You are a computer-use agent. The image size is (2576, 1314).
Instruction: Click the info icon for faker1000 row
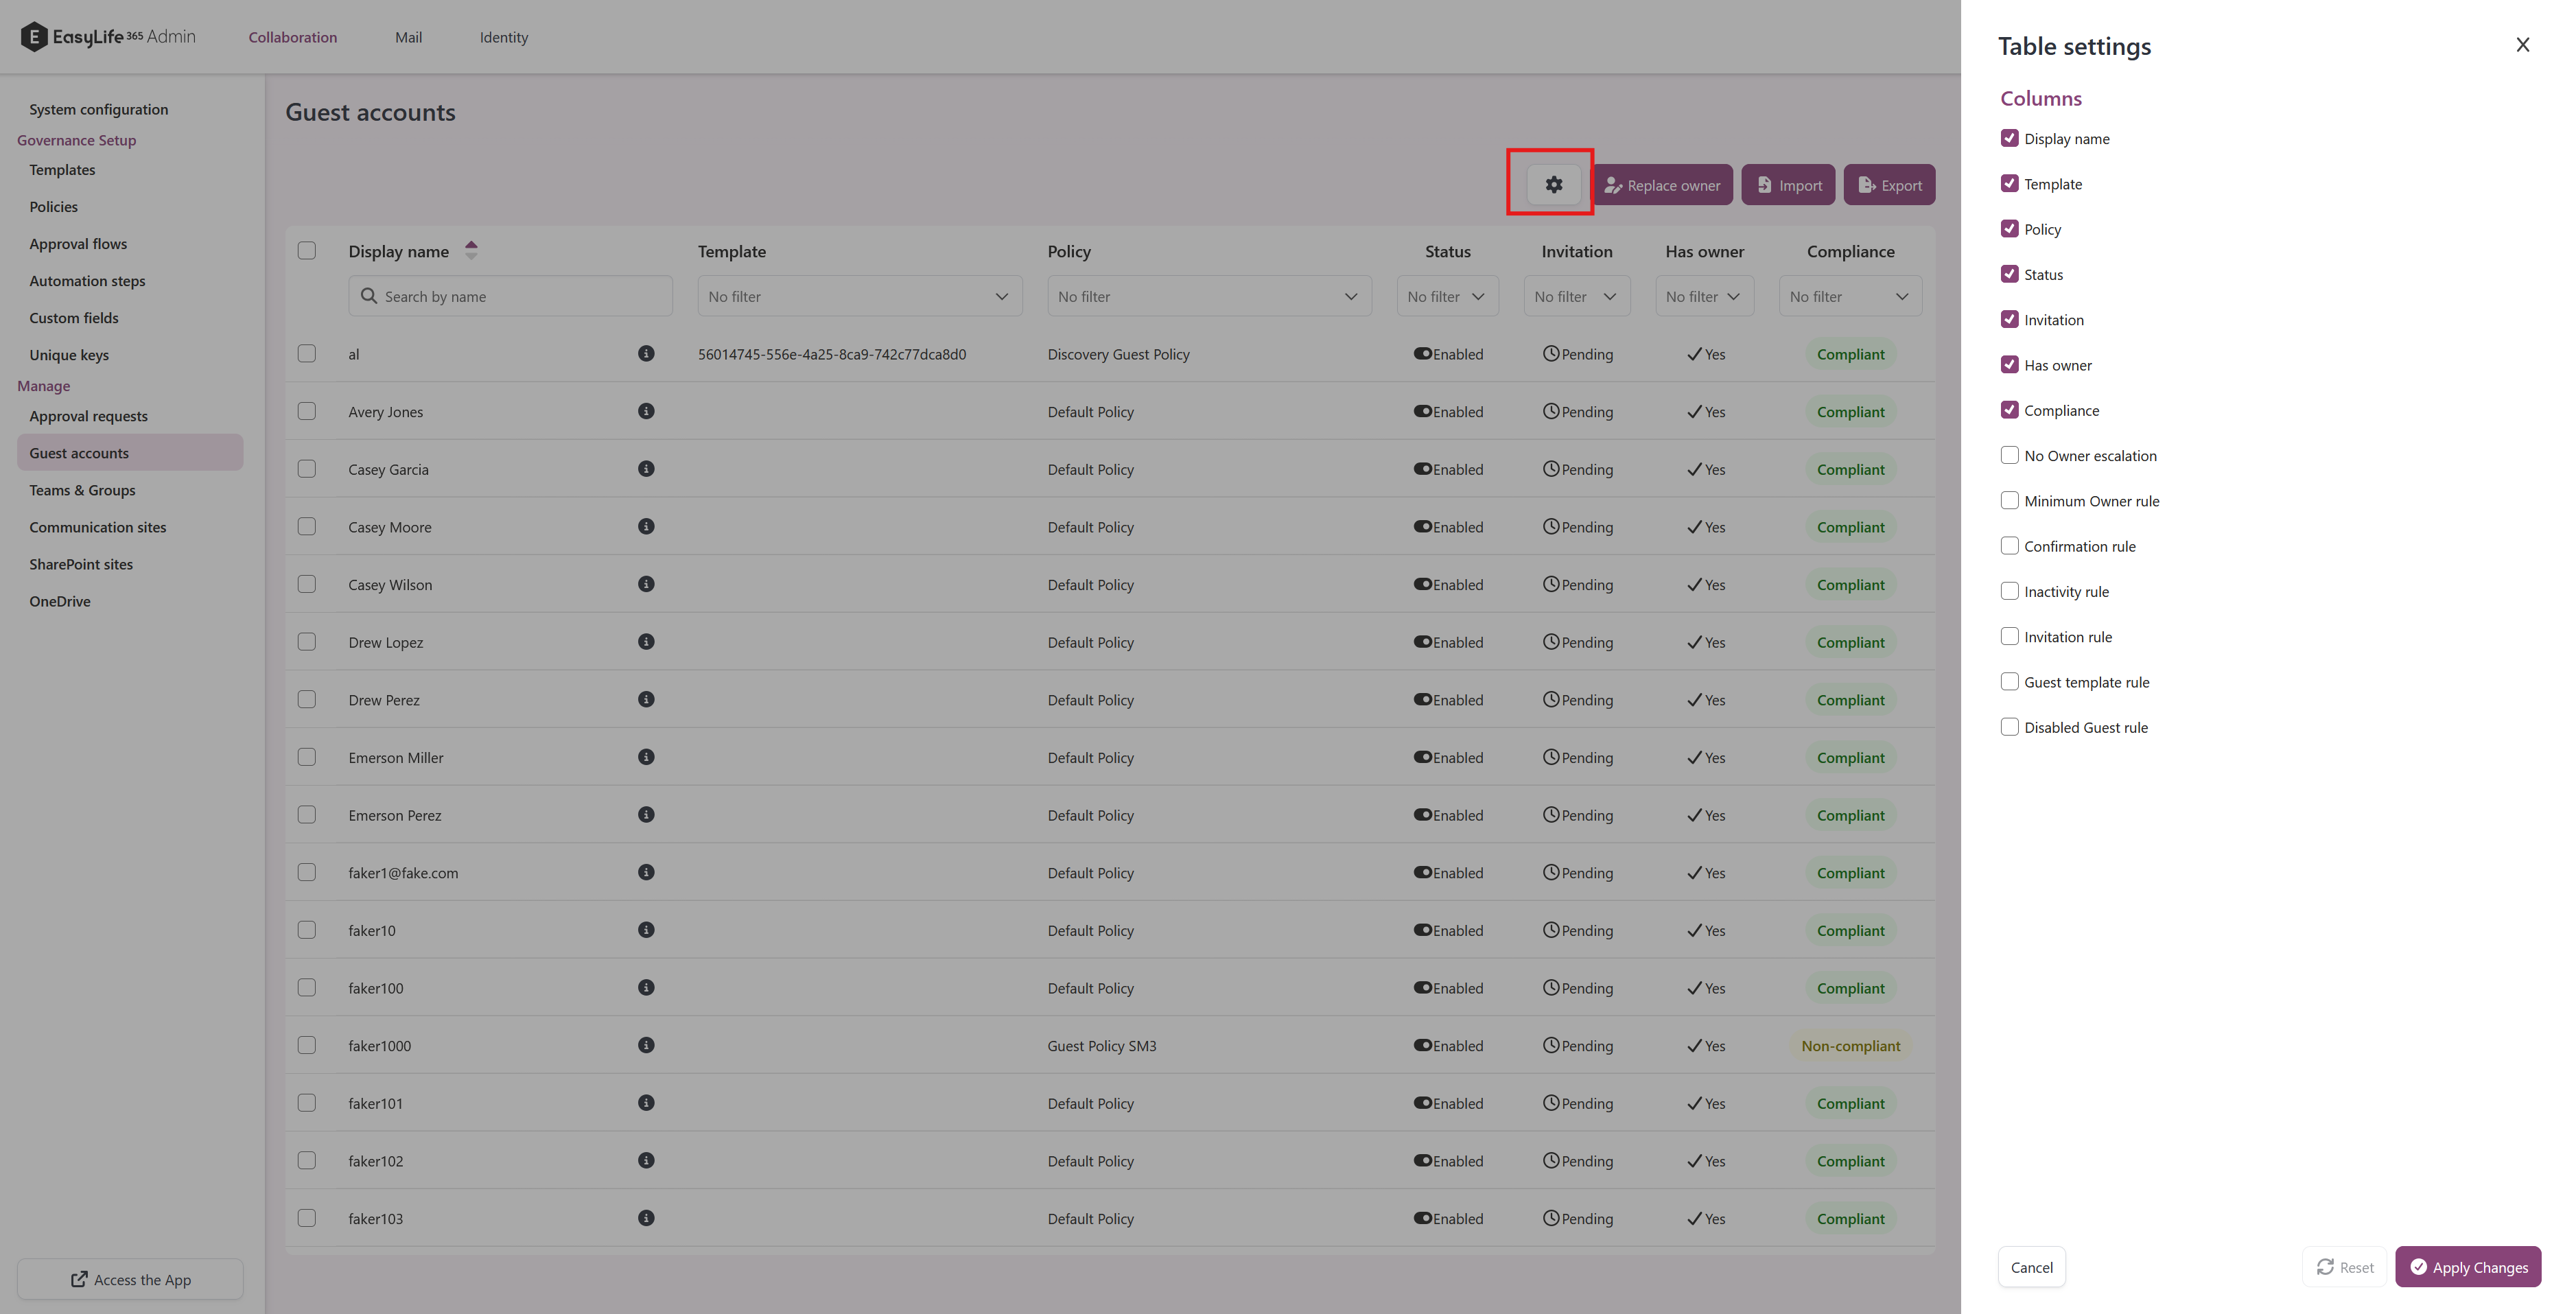click(x=646, y=1045)
